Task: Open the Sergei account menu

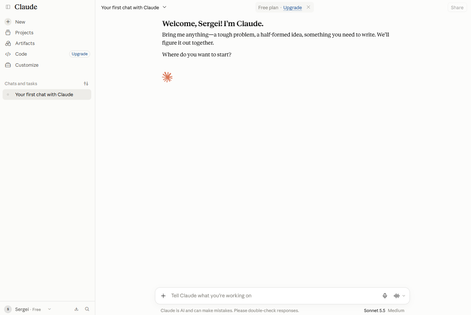Action: click(28, 309)
